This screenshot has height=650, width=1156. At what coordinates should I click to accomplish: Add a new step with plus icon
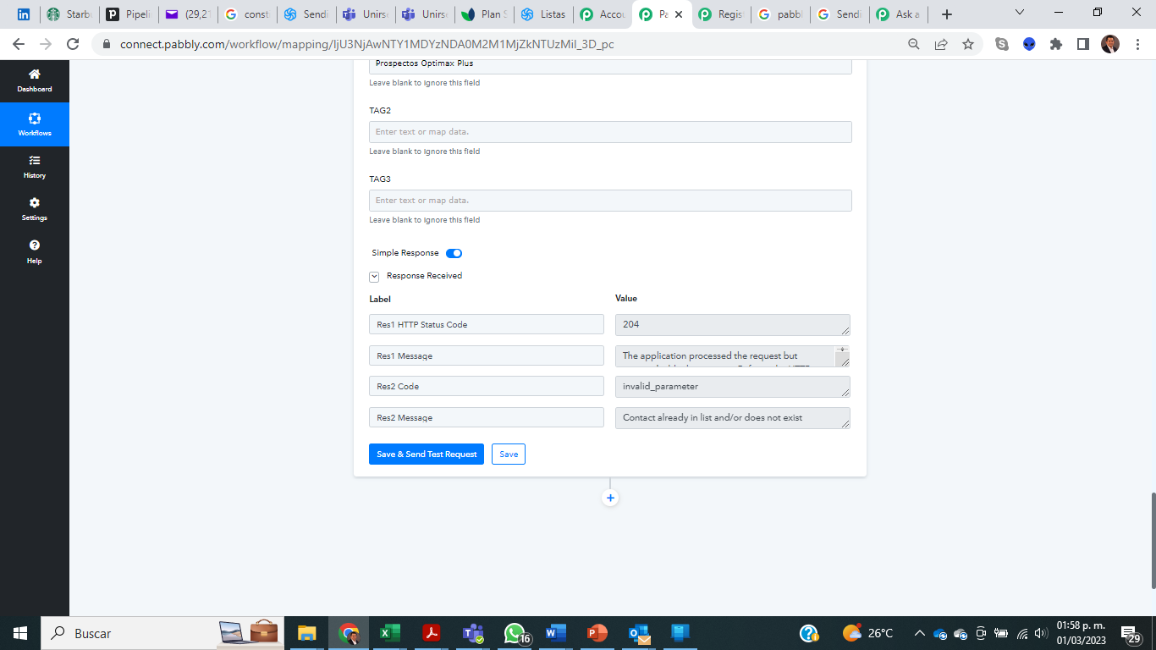[x=610, y=498]
